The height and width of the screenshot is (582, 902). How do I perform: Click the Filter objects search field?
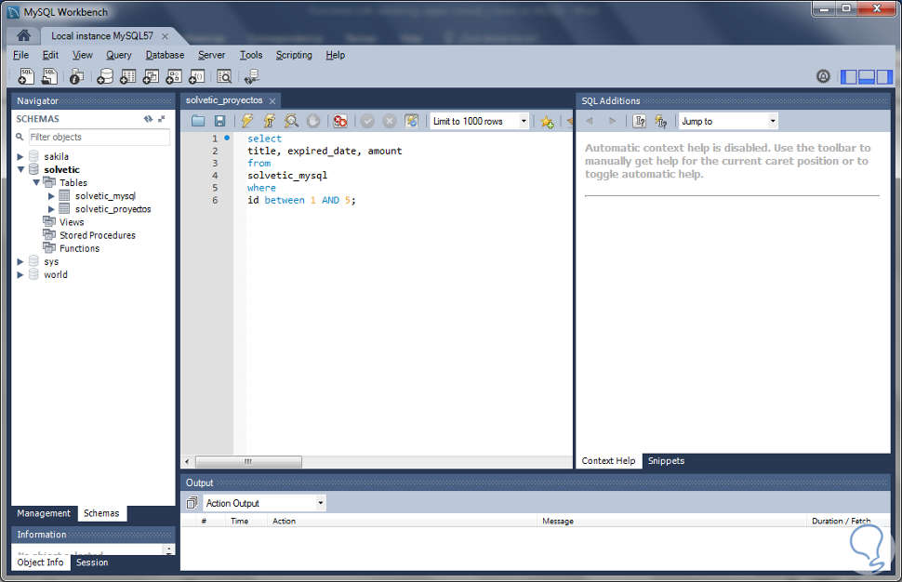pos(99,137)
